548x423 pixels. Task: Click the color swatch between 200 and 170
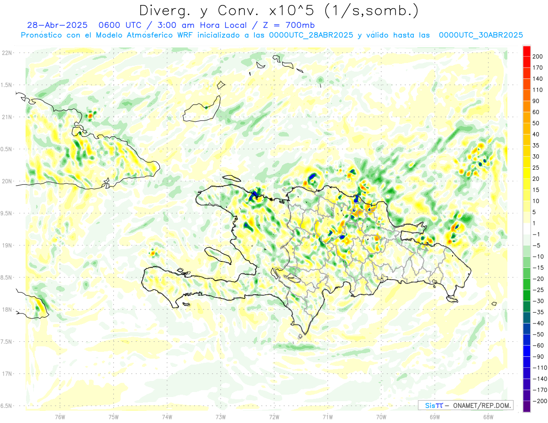tap(527, 62)
